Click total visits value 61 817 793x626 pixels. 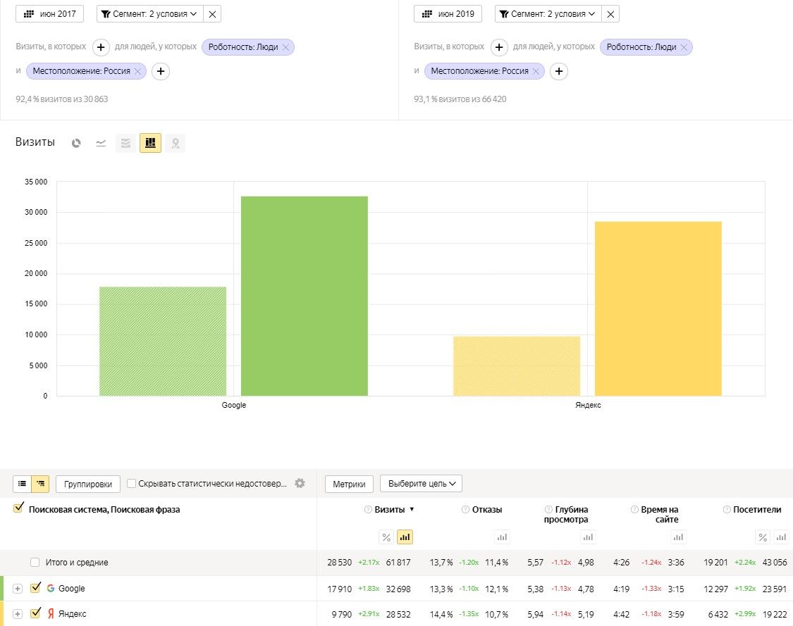(398, 563)
